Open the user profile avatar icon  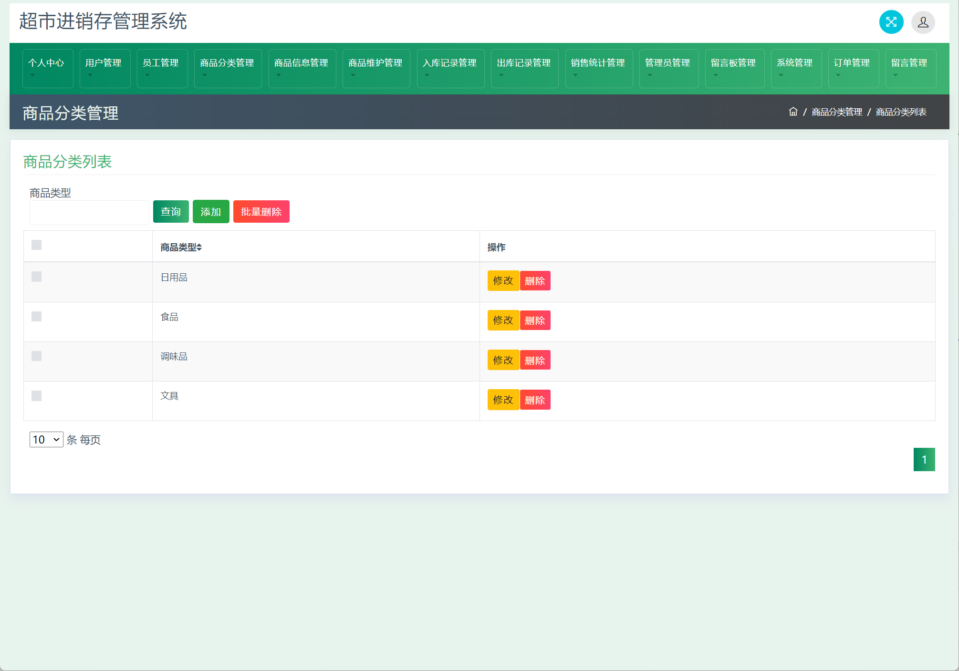923,22
